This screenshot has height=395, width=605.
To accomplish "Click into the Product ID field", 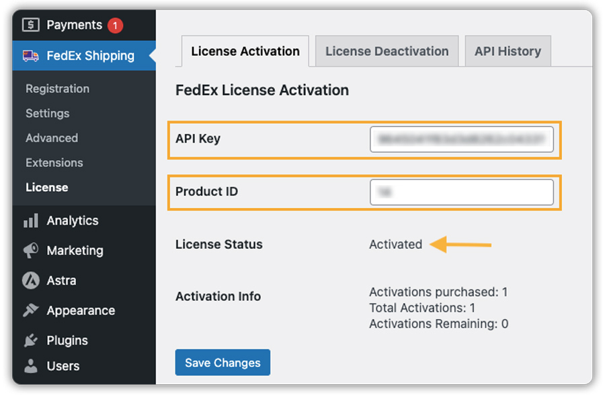I will point(461,192).
